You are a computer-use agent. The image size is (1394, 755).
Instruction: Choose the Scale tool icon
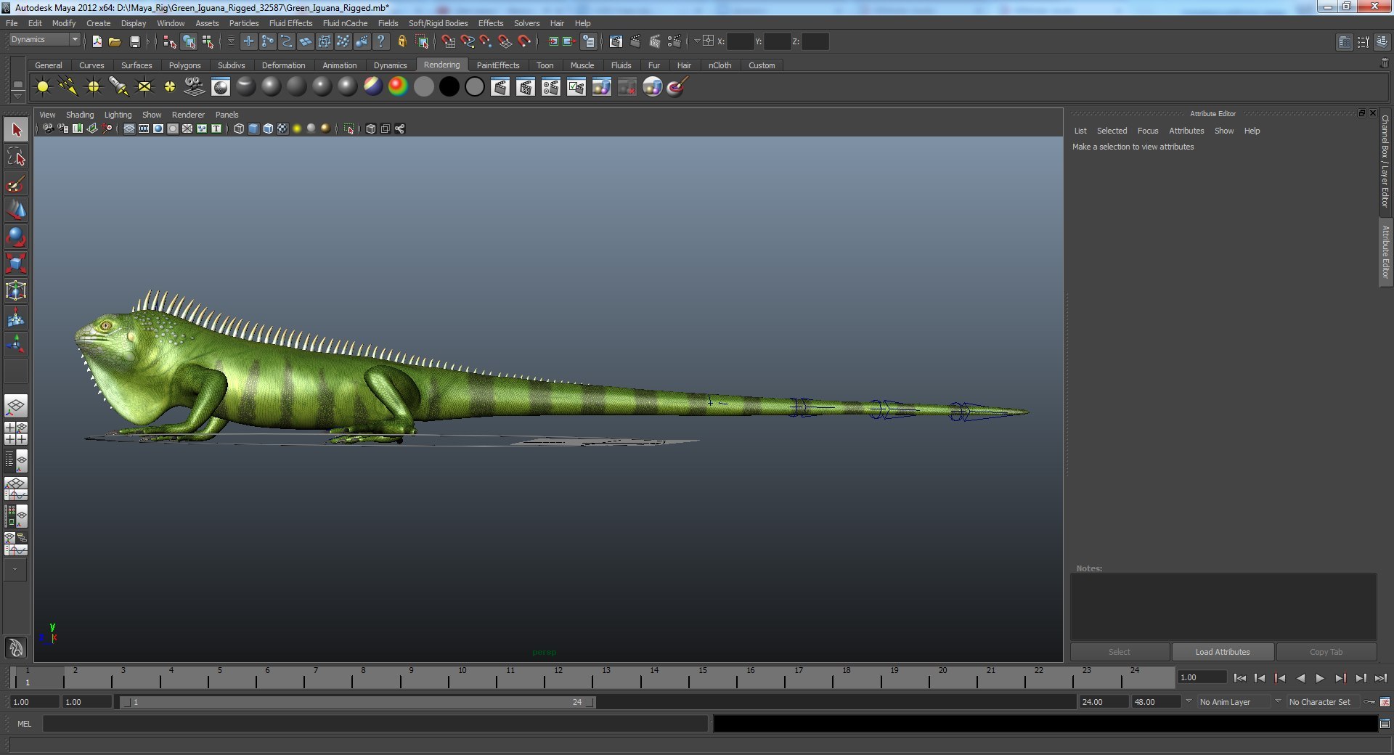click(x=16, y=264)
